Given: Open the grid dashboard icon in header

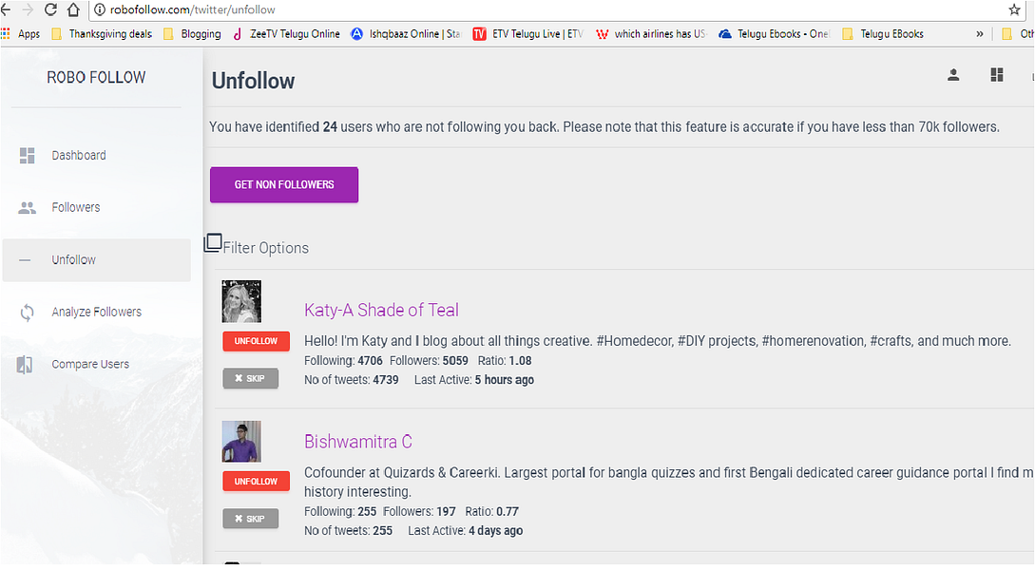Looking at the screenshot, I should click(997, 75).
